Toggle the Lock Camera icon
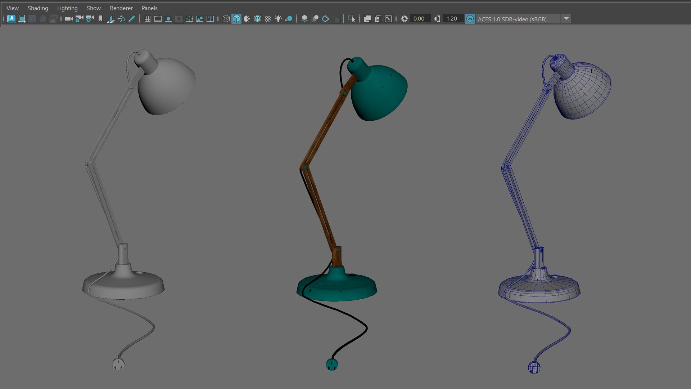Image resolution: width=691 pixels, height=389 pixels. point(79,19)
